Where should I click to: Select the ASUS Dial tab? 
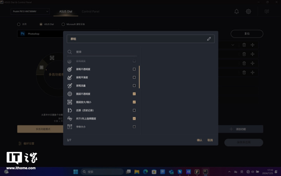[66, 12]
